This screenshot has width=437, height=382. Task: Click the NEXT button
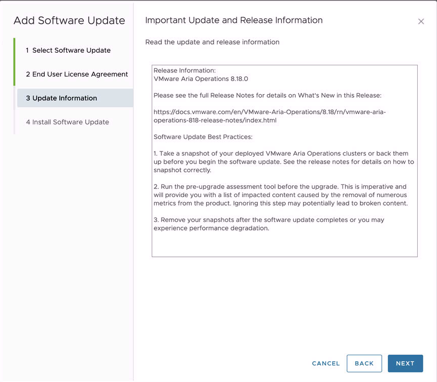pos(405,363)
